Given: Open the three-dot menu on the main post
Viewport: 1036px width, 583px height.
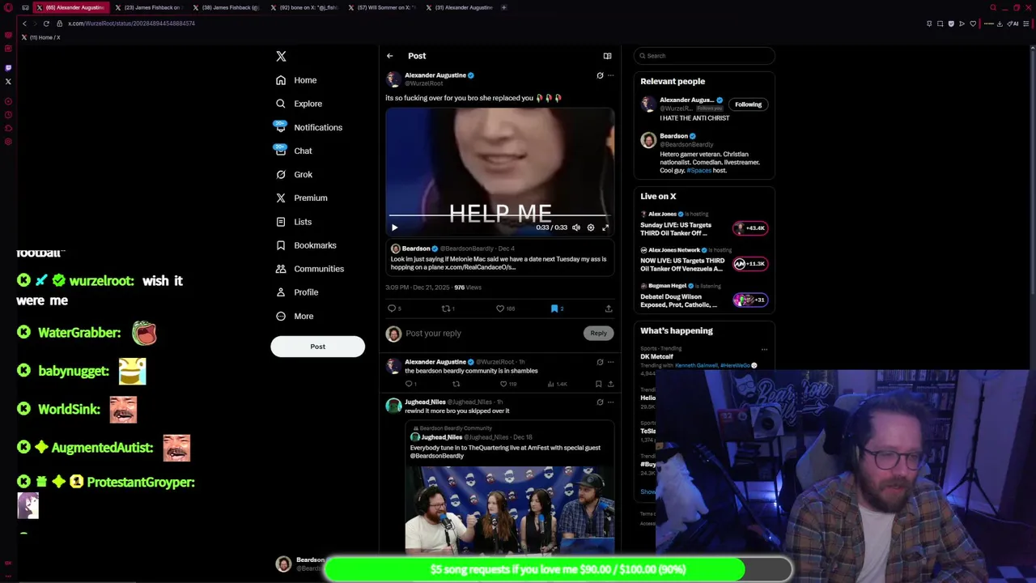Looking at the screenshot, I should [x=610, y=75].
